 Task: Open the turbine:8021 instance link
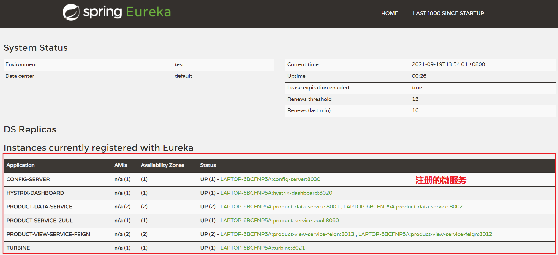(x=263, y=248)
